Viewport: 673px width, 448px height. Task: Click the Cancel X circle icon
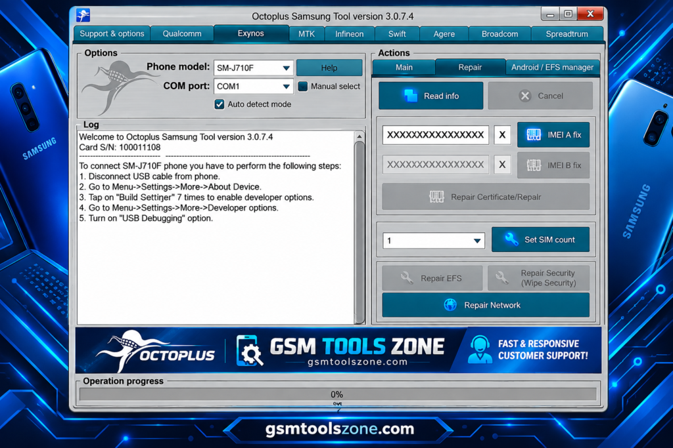(525, 96)
